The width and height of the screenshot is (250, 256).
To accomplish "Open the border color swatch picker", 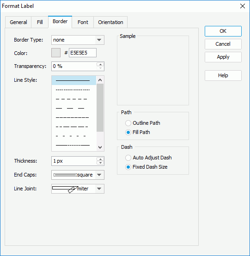I will pyautogui.click(x=56, y=53).
